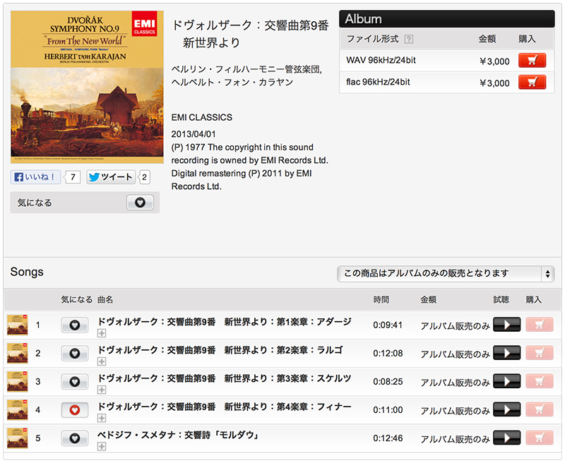
Task: Click the ファイル形式 header label
Action: 373,39
